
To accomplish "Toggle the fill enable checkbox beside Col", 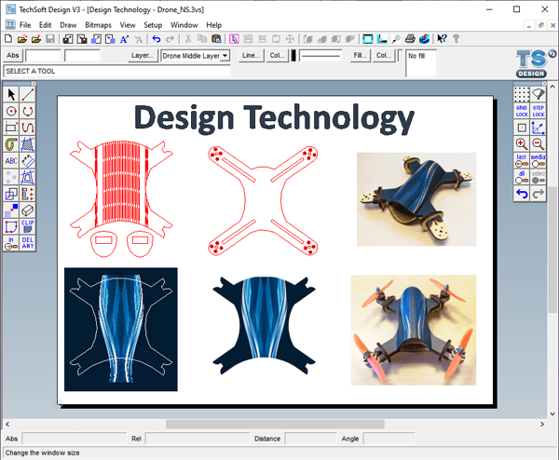I will pyautogui.click(x=400, y=56).
